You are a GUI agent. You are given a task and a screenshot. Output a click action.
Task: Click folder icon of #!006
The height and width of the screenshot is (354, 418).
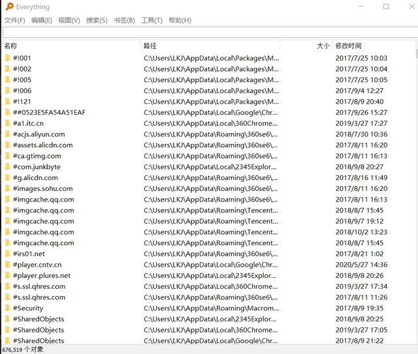(8, 91)
